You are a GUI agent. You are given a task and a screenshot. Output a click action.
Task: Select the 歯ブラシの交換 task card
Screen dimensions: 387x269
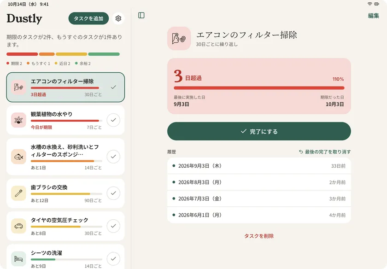pos(65,193)
